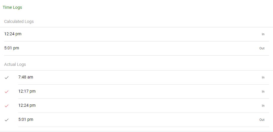273x132 pixels.
Task: Choose the 5:01 pm time in Actual Logs
Action: click(26, 119)
